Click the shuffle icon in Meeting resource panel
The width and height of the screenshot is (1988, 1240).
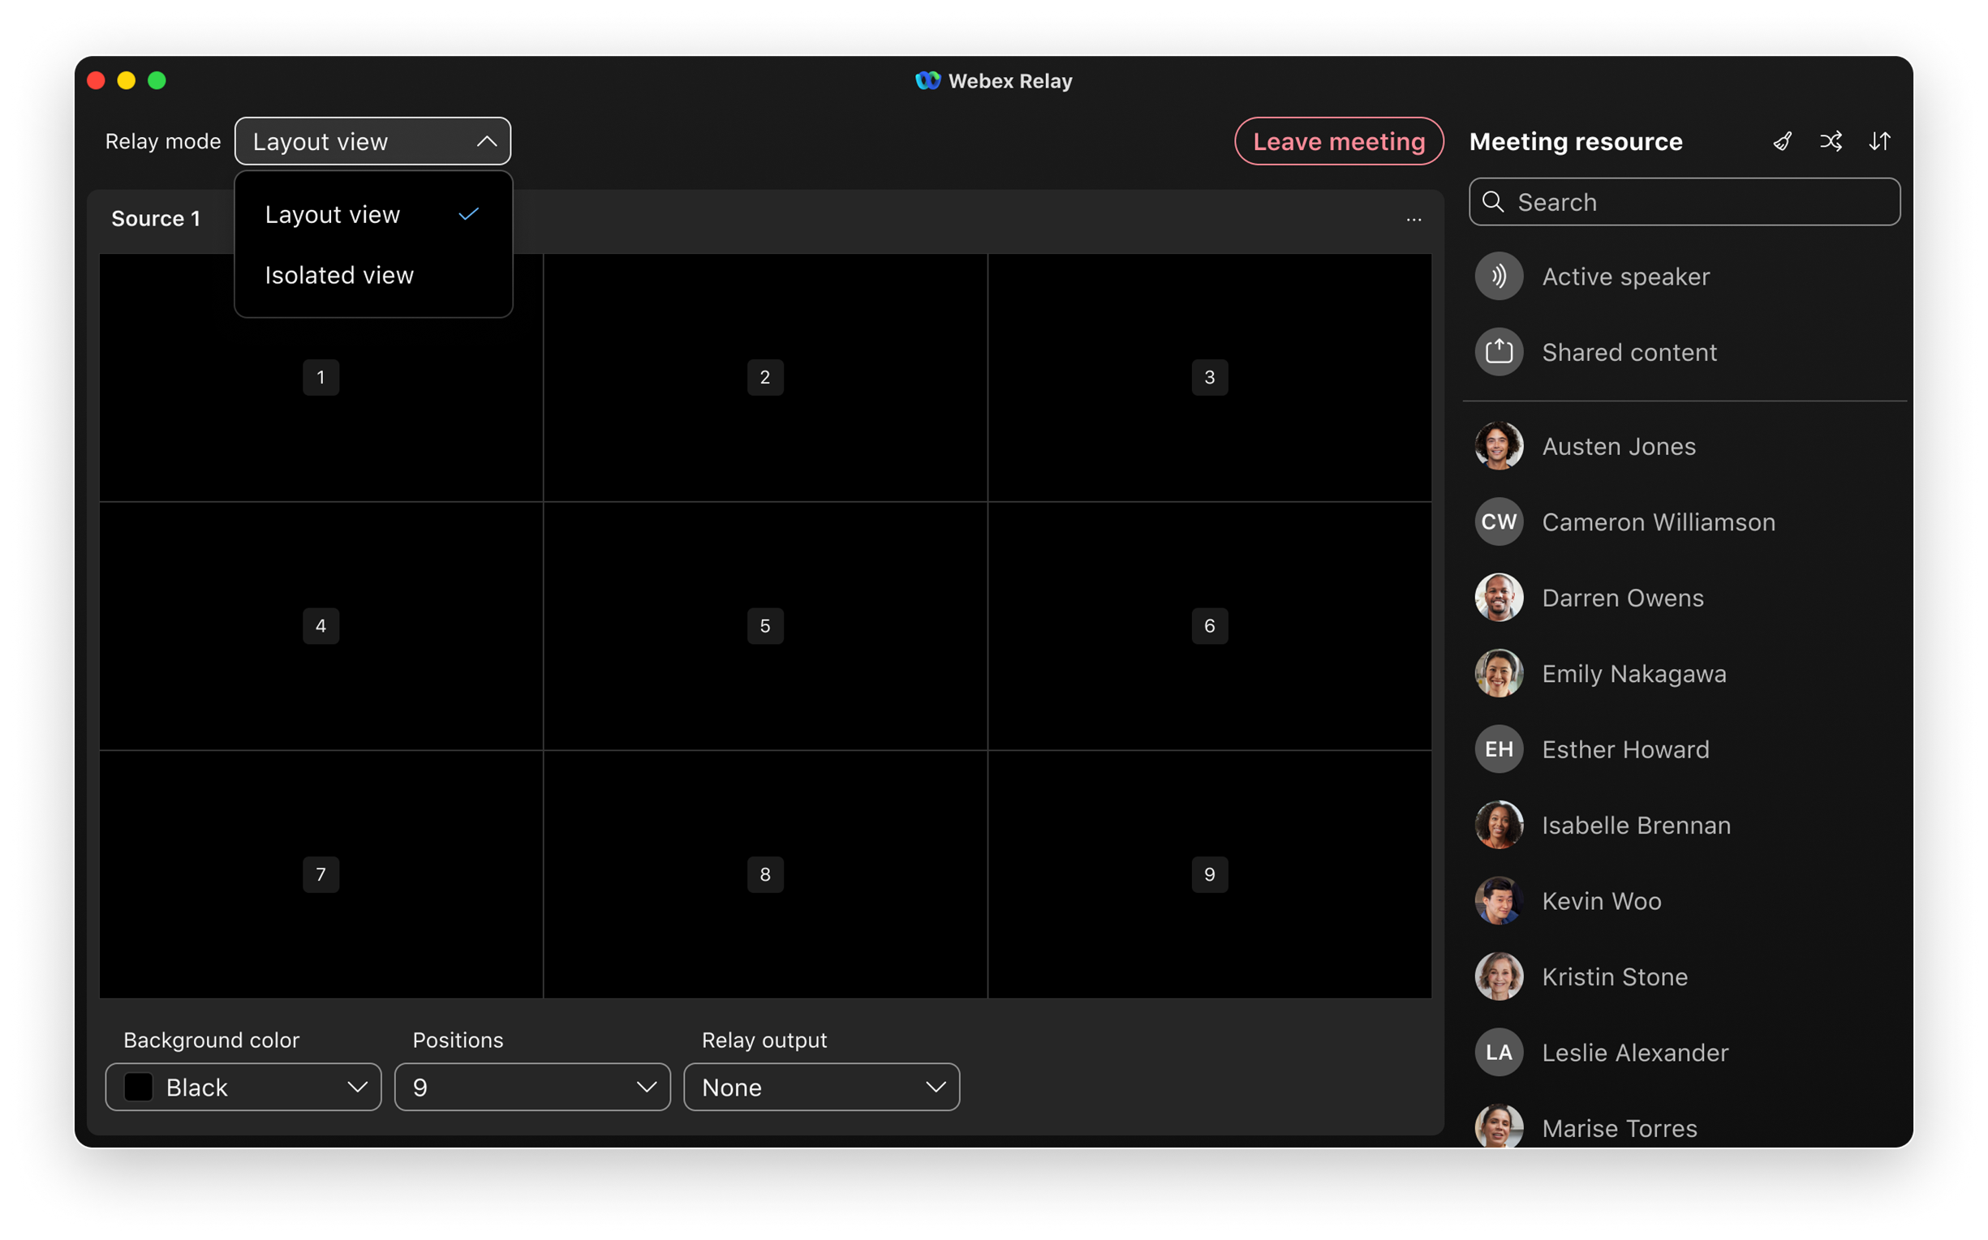tap(1831, 141)
